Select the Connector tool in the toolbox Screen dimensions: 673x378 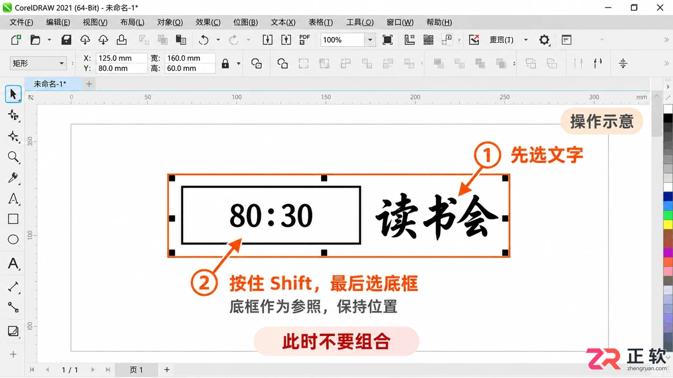coord(13,307)
